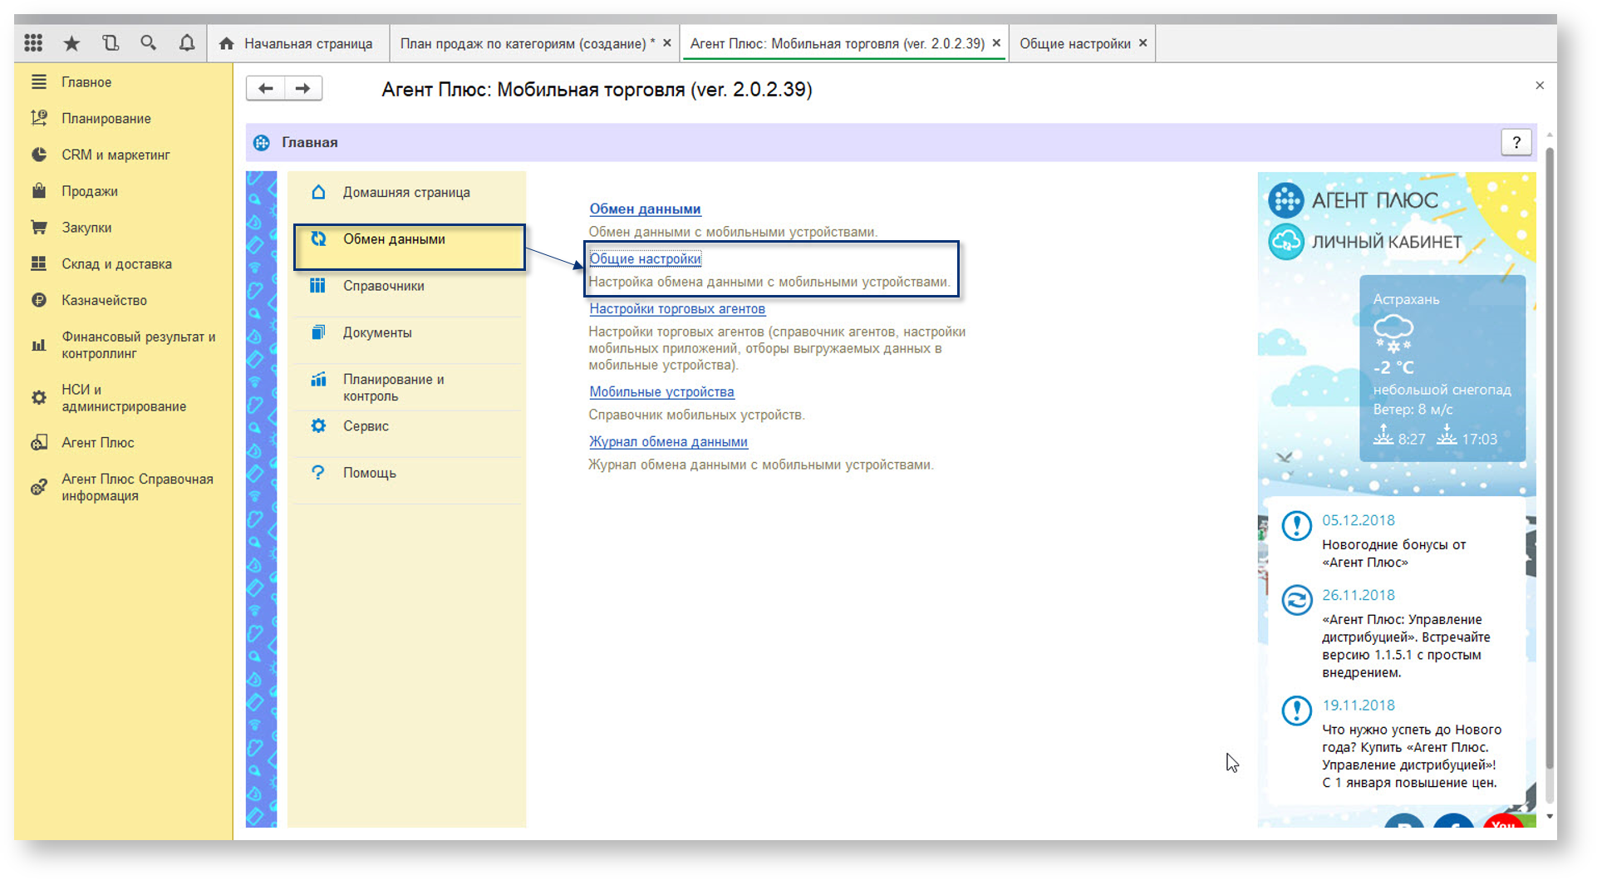Open the sections grid menu icon
The width and height of the screenshot is (1597, 880).
coord(33,43)
